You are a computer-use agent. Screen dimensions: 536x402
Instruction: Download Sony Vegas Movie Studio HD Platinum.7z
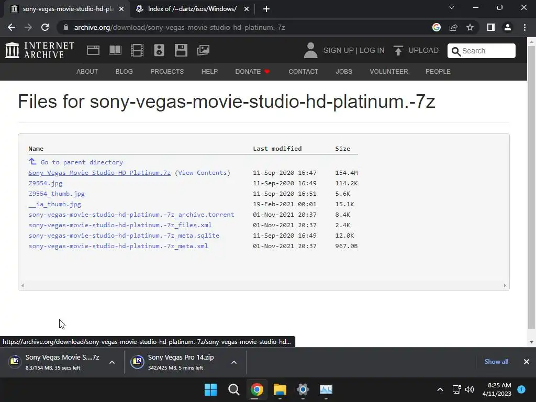click(99, 173)
